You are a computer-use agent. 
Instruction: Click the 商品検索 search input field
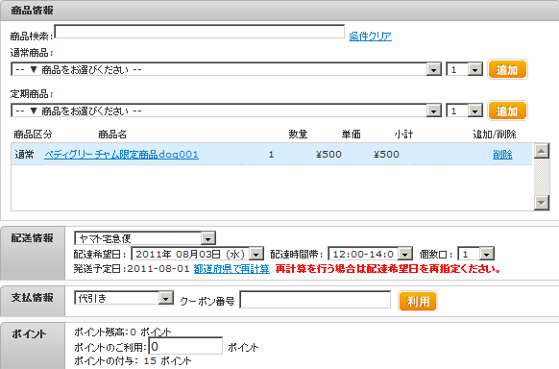point(199,32)
